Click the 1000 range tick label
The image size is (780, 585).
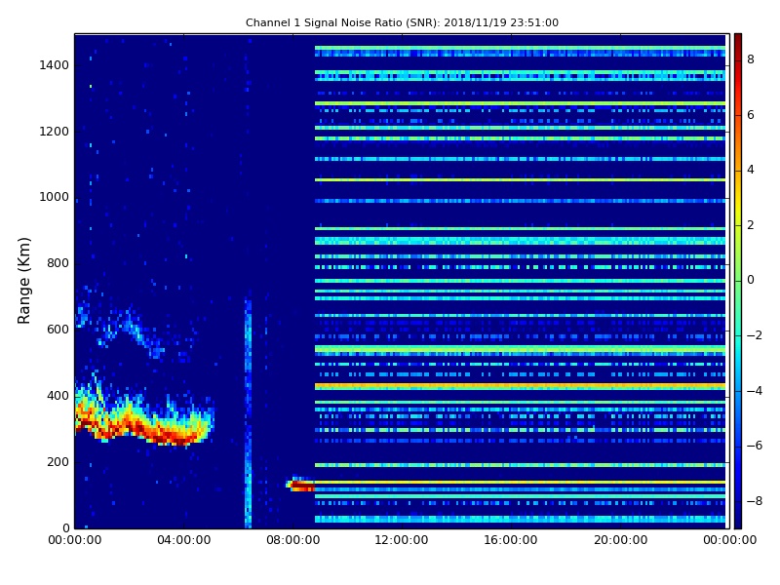tap(55, 197)
